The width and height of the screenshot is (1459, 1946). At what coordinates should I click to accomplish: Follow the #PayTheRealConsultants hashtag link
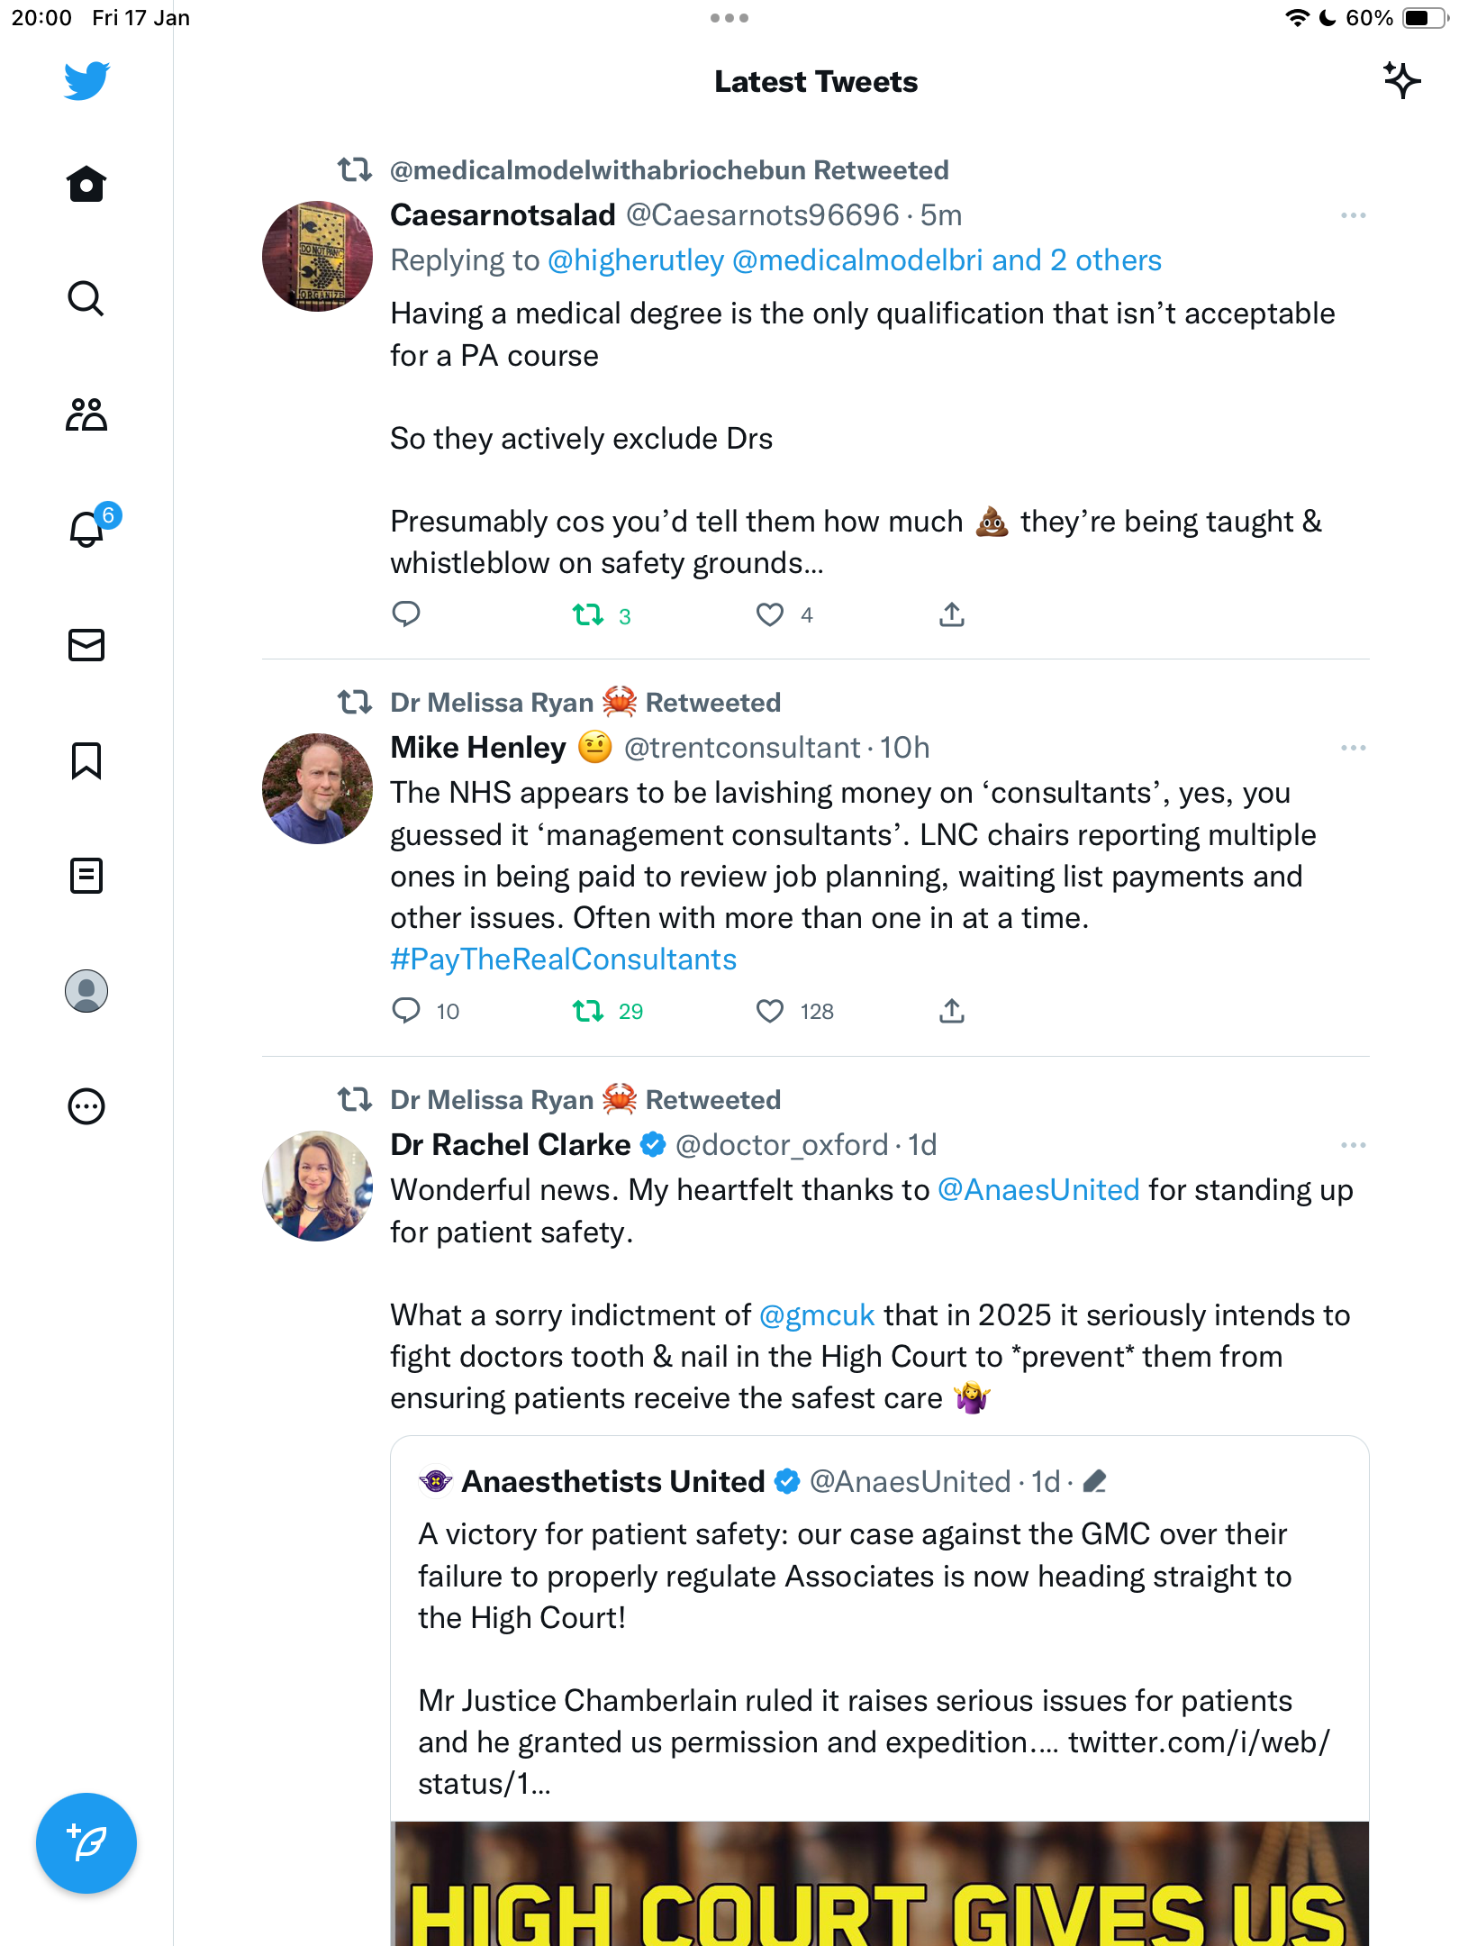point(564,959)
